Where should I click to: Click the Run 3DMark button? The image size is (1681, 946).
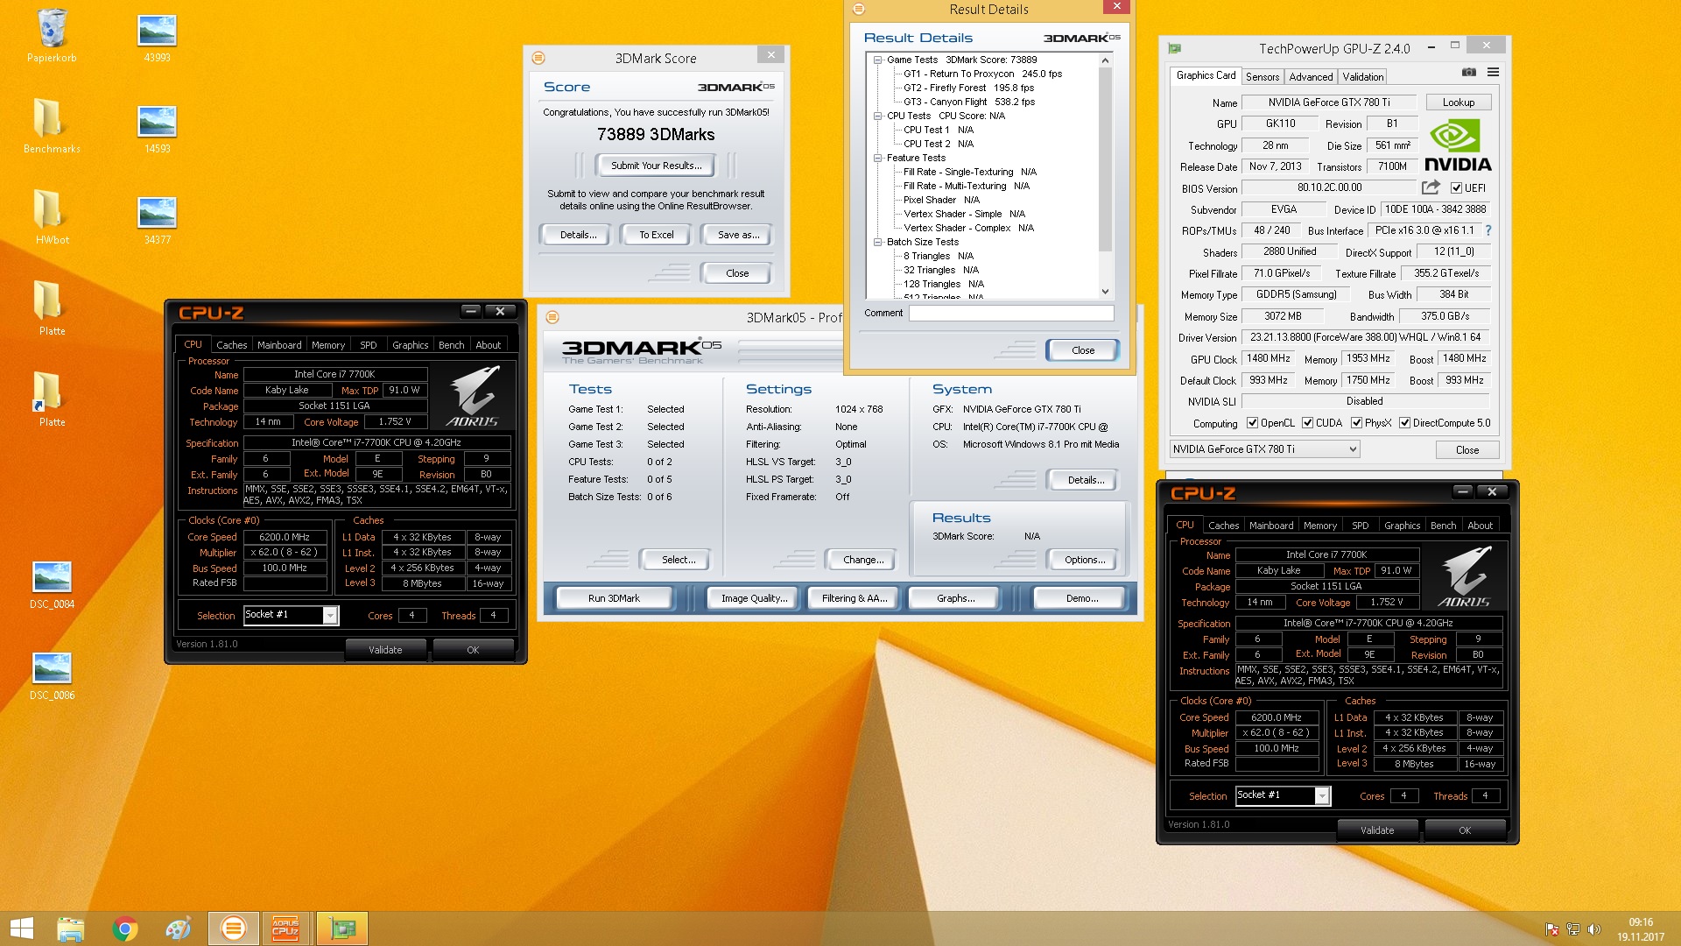614,598
